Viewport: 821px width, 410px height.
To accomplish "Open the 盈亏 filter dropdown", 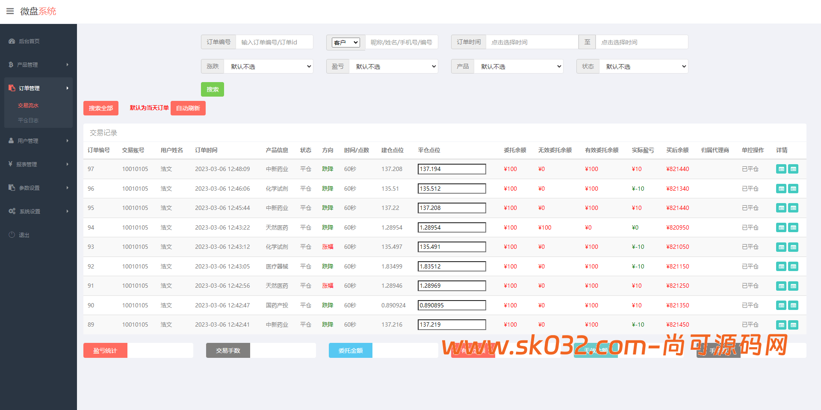I will pyautogui.click(x=393, y=66).
